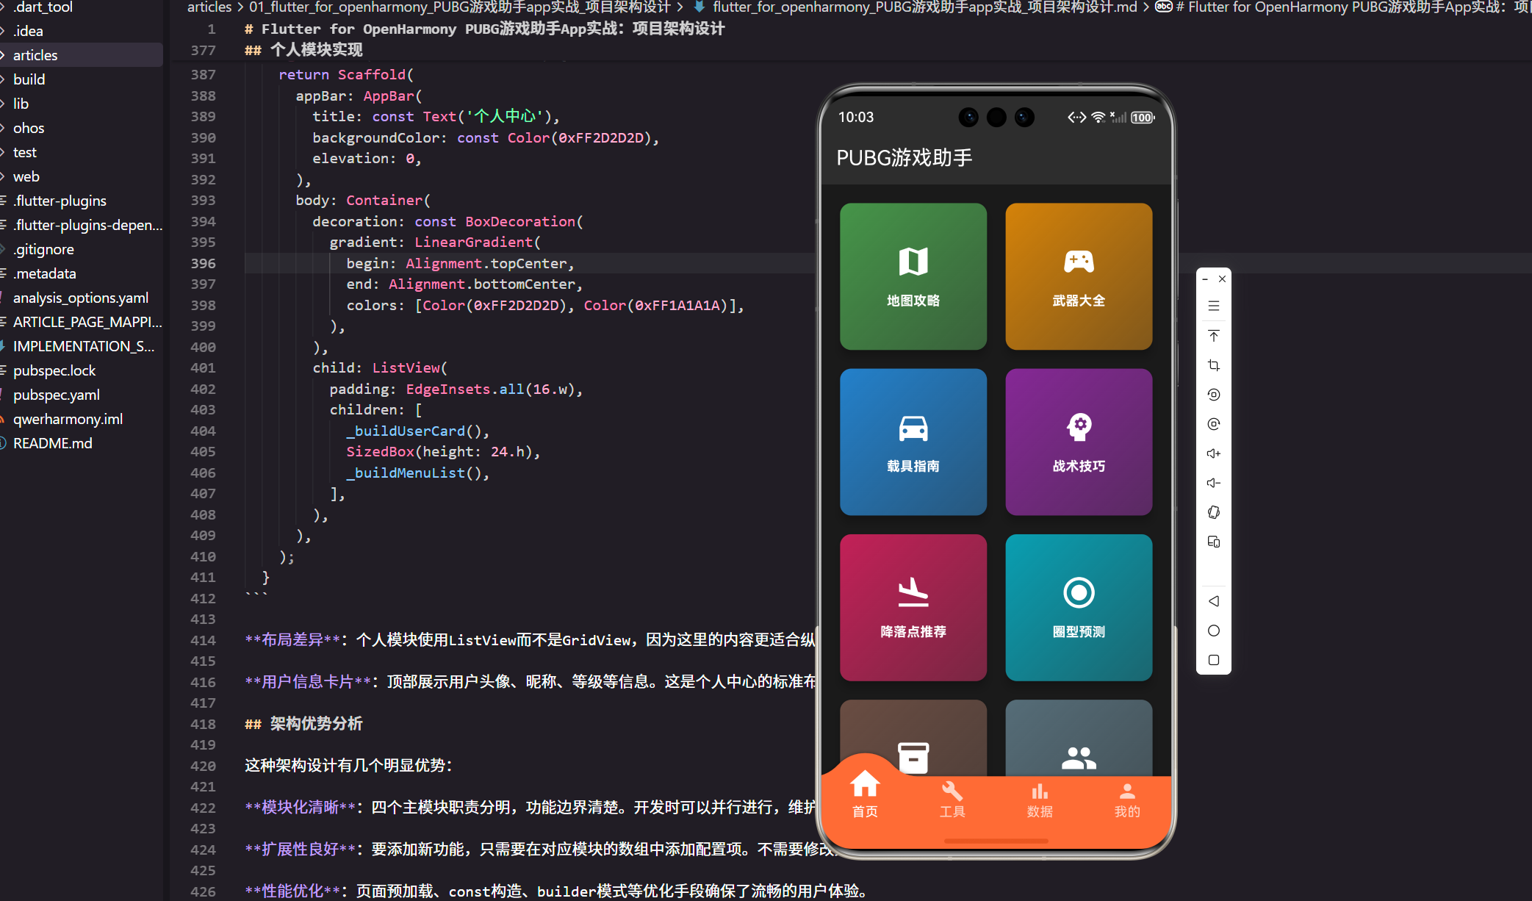Open the emulator multi-device screen icon
The width and height of the screenshot is (1532, 901).
coord(1214,542)
